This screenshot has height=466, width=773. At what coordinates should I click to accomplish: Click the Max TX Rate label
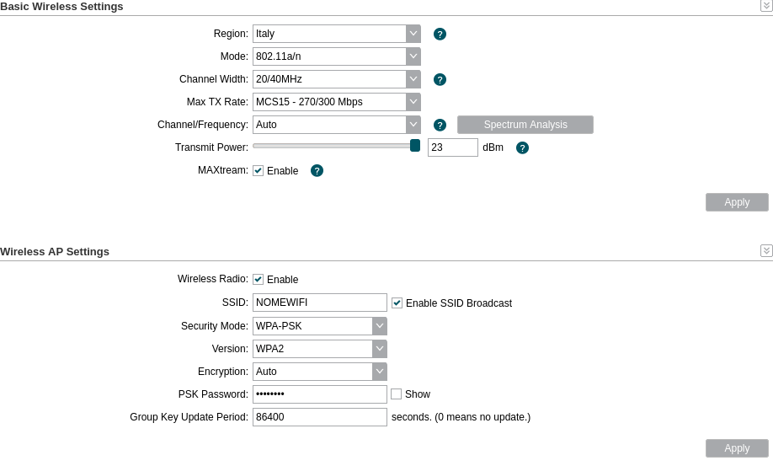(x=217, y=102)
